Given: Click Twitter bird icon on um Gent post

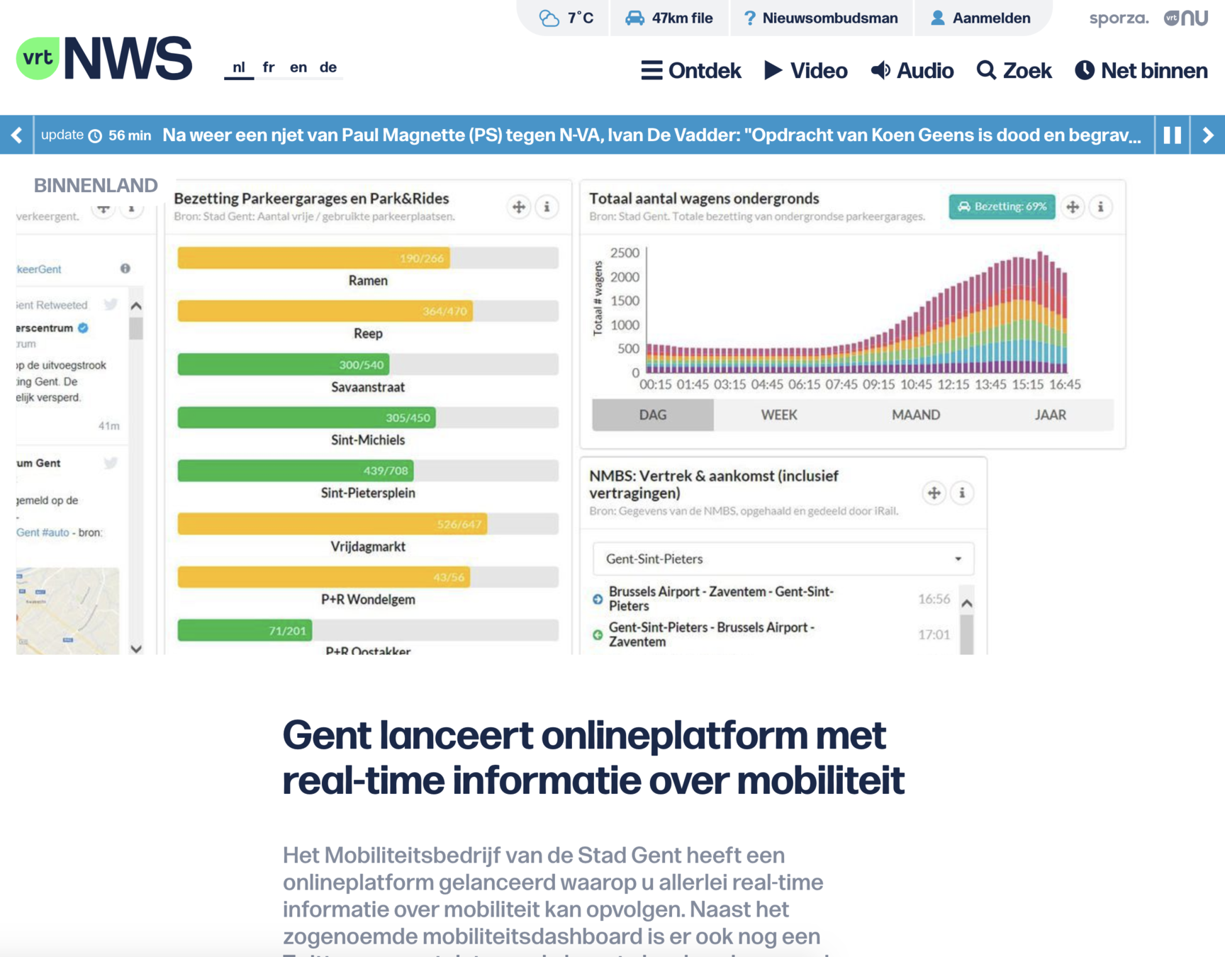Looking at the screenshot, I should pos(111,463).
